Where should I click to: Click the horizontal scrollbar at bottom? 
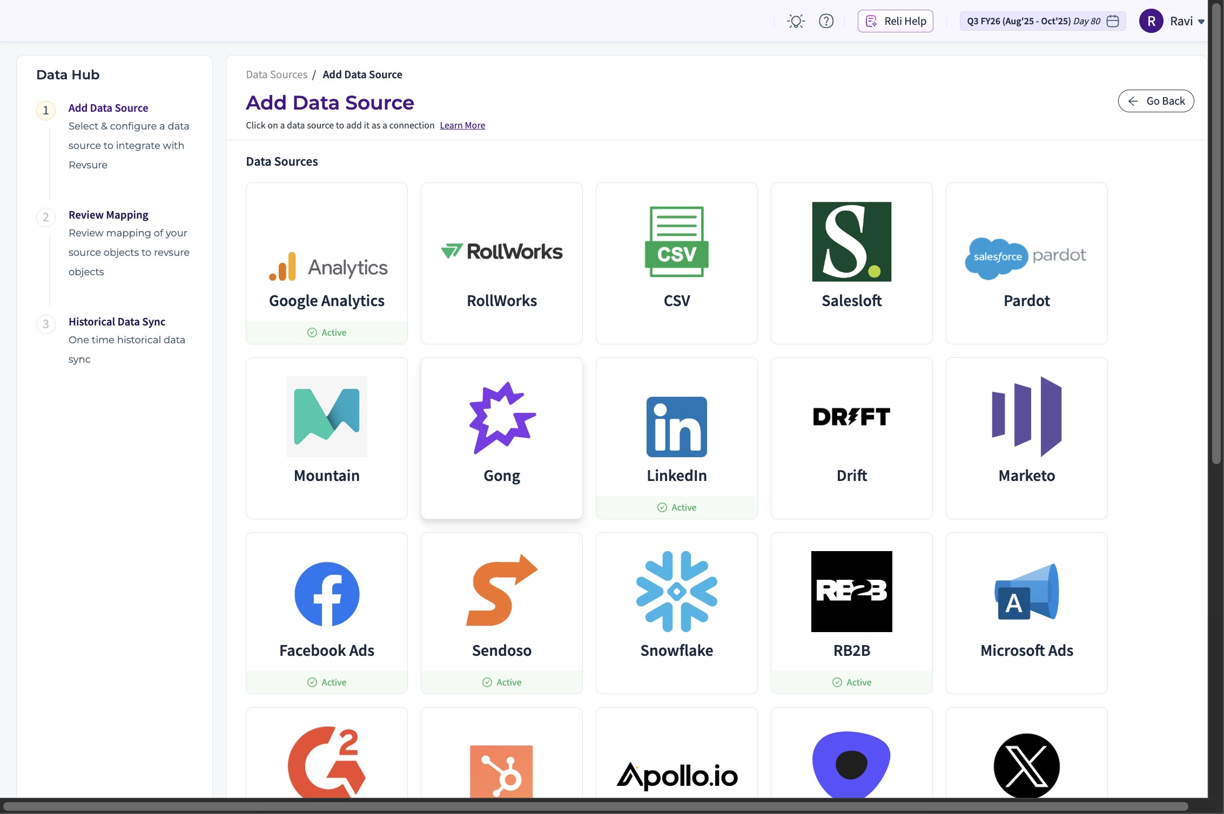[594, 806]
